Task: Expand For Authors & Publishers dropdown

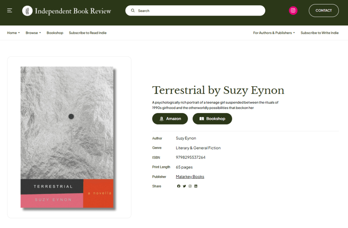Action: tap(274, 33)
